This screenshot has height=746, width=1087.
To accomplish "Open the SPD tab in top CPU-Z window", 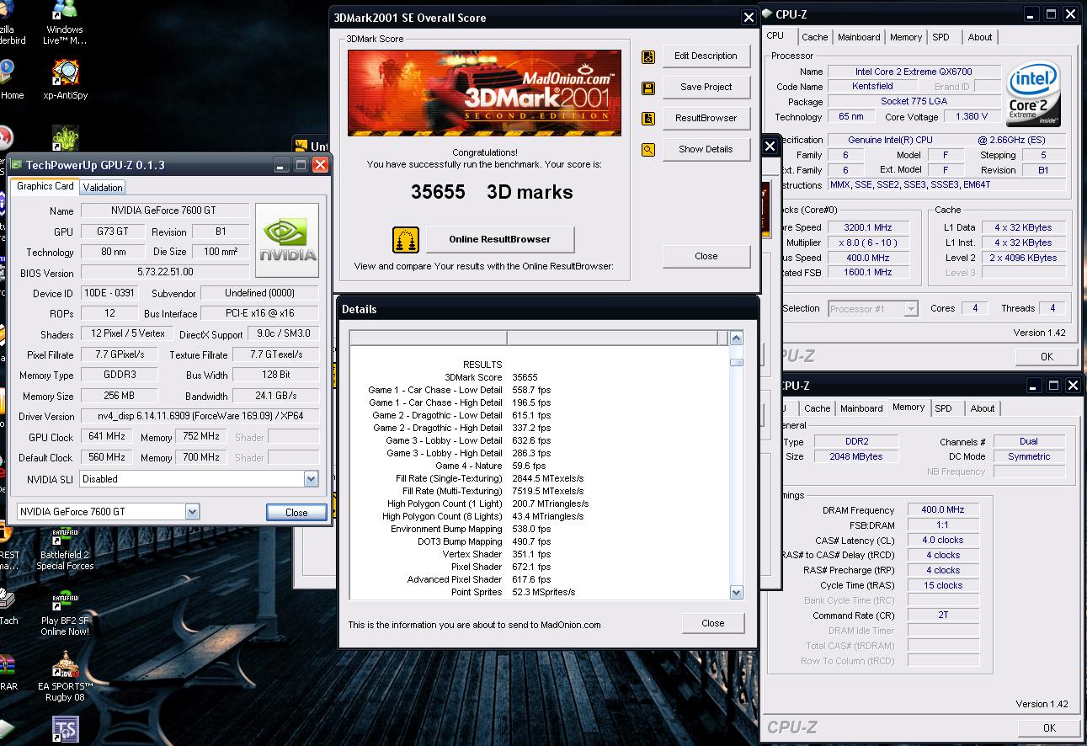I will click(940, 37).
